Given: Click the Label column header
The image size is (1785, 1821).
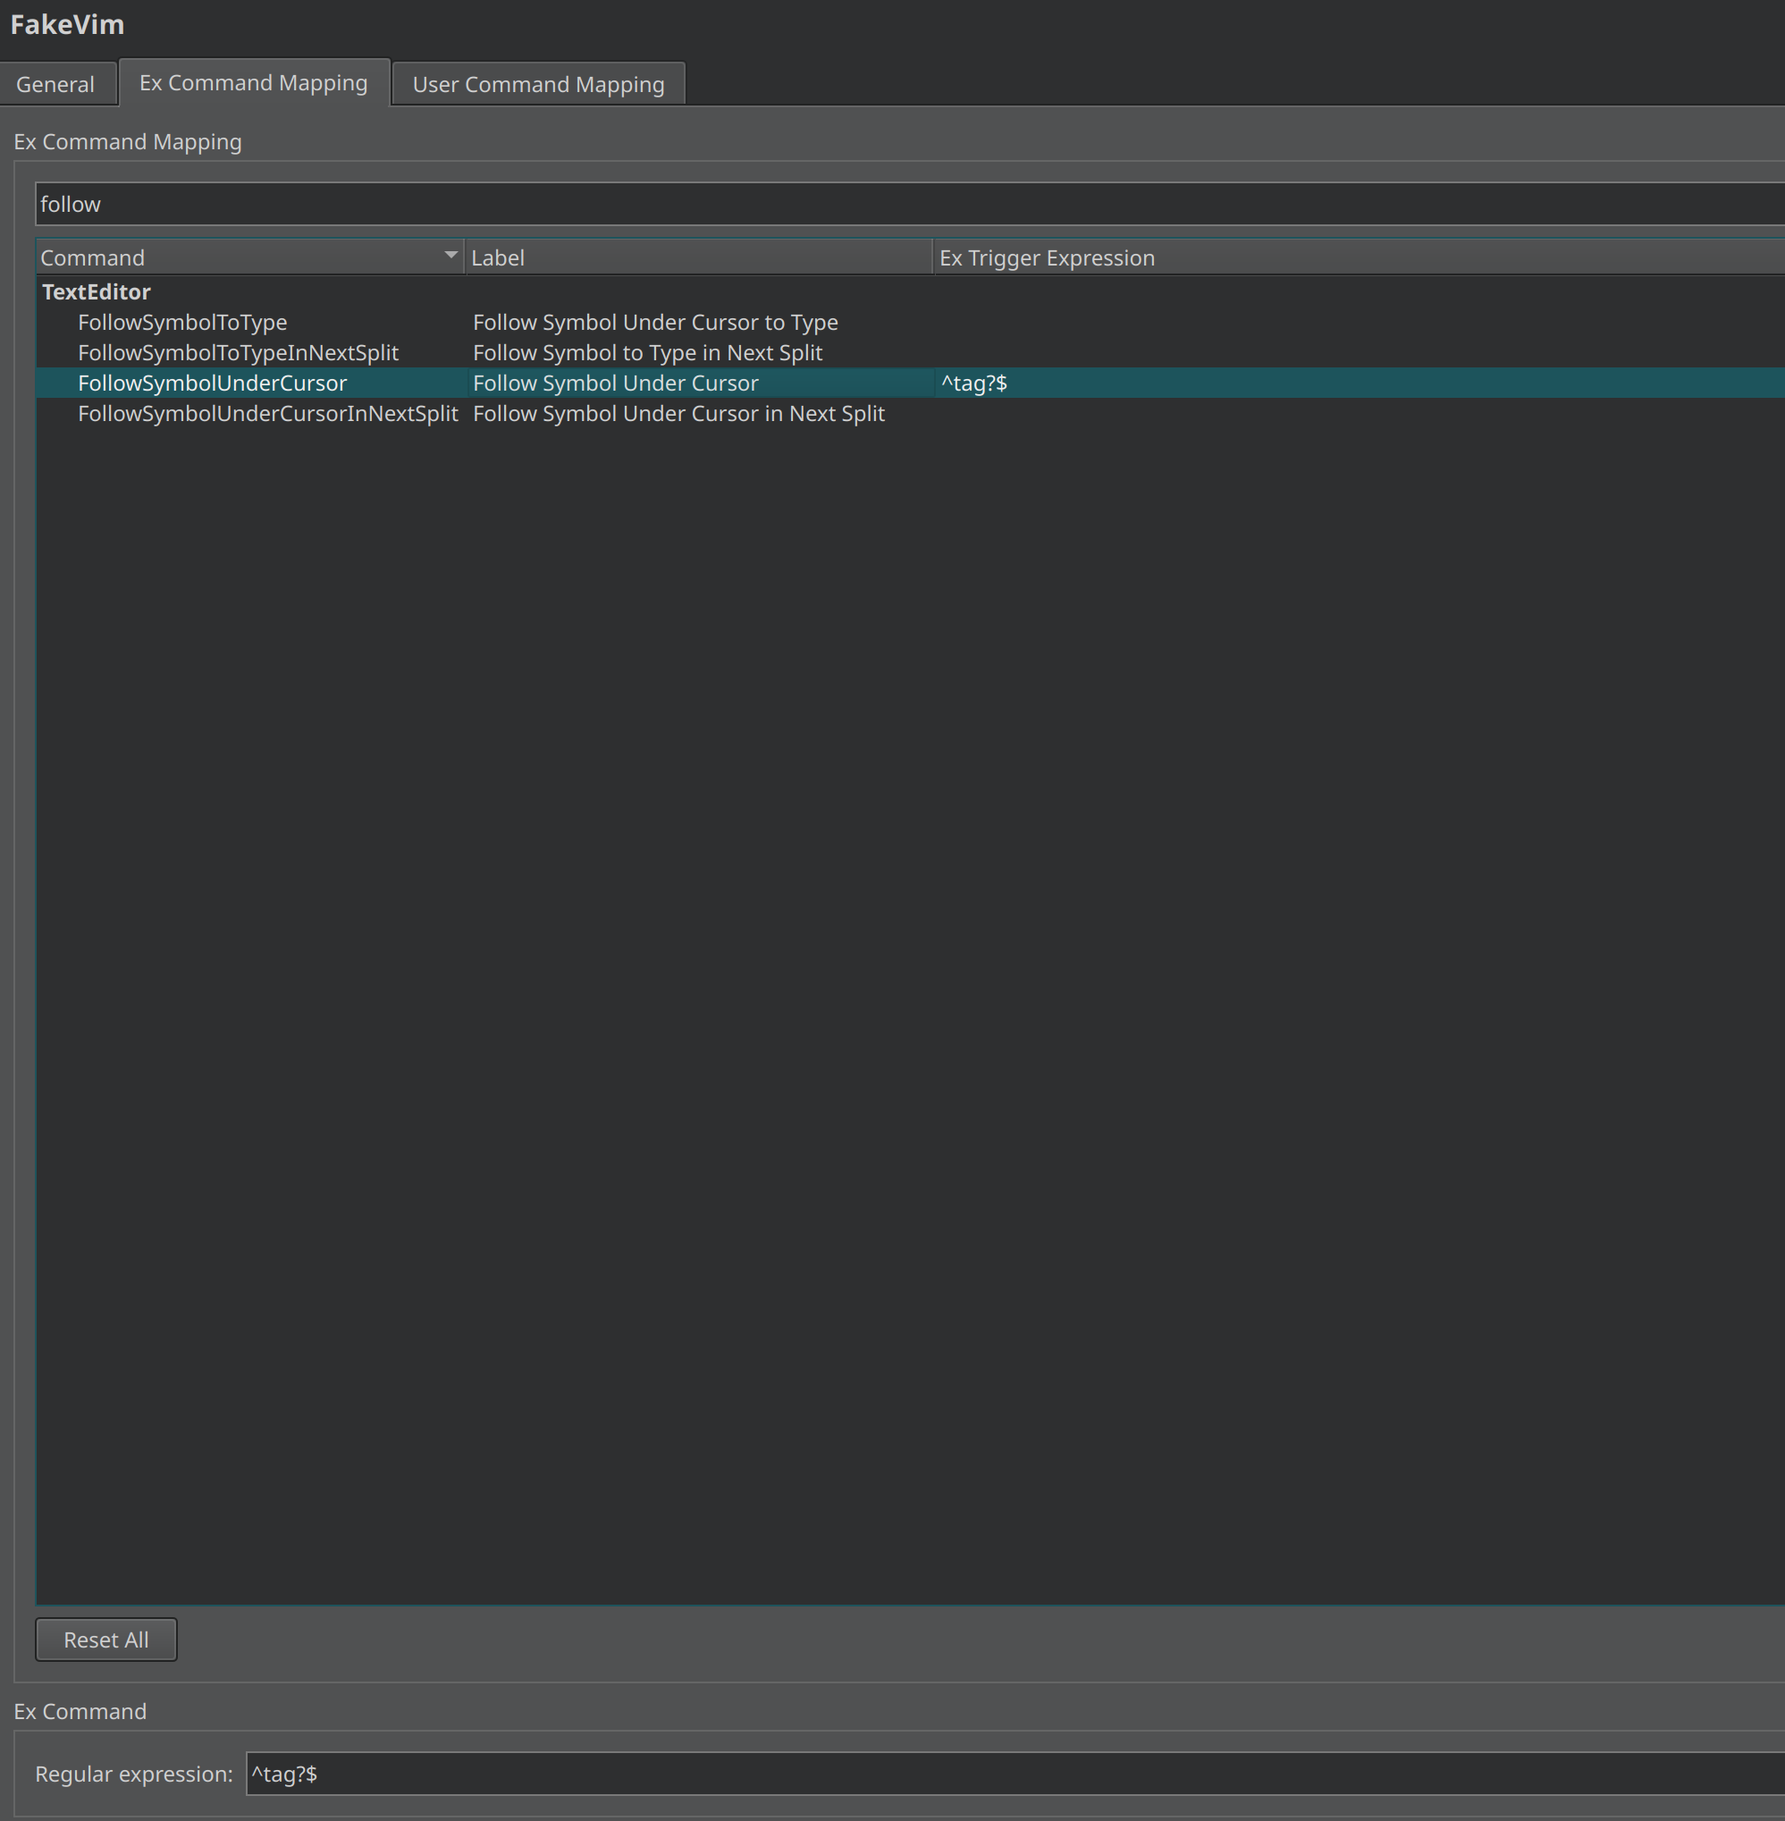Looking at the screenshot, I should click(498, 256).
